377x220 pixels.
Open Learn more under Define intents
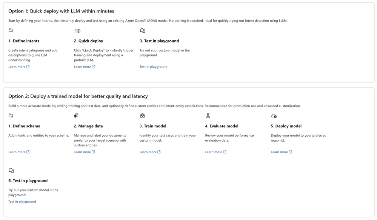click(19, 67)
